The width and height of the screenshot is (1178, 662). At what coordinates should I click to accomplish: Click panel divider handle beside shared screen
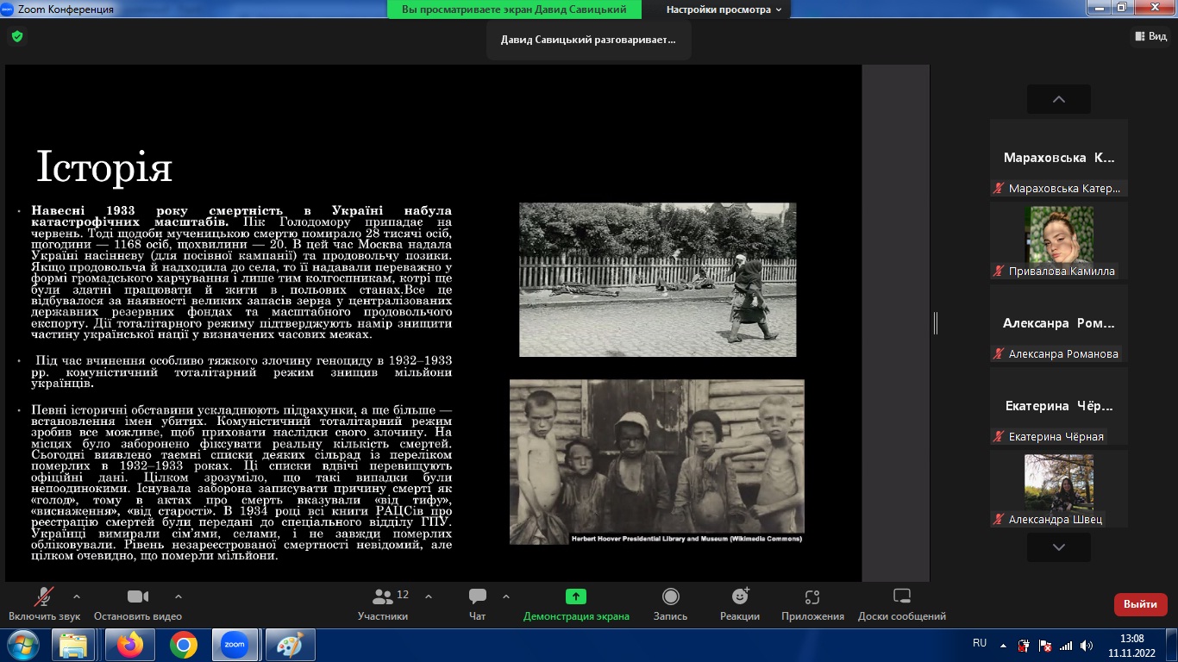click(936, 322)
